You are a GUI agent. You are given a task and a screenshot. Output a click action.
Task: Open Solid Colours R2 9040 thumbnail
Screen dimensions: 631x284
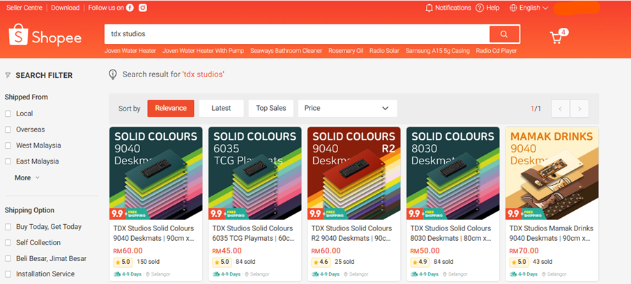click(353, 173)
